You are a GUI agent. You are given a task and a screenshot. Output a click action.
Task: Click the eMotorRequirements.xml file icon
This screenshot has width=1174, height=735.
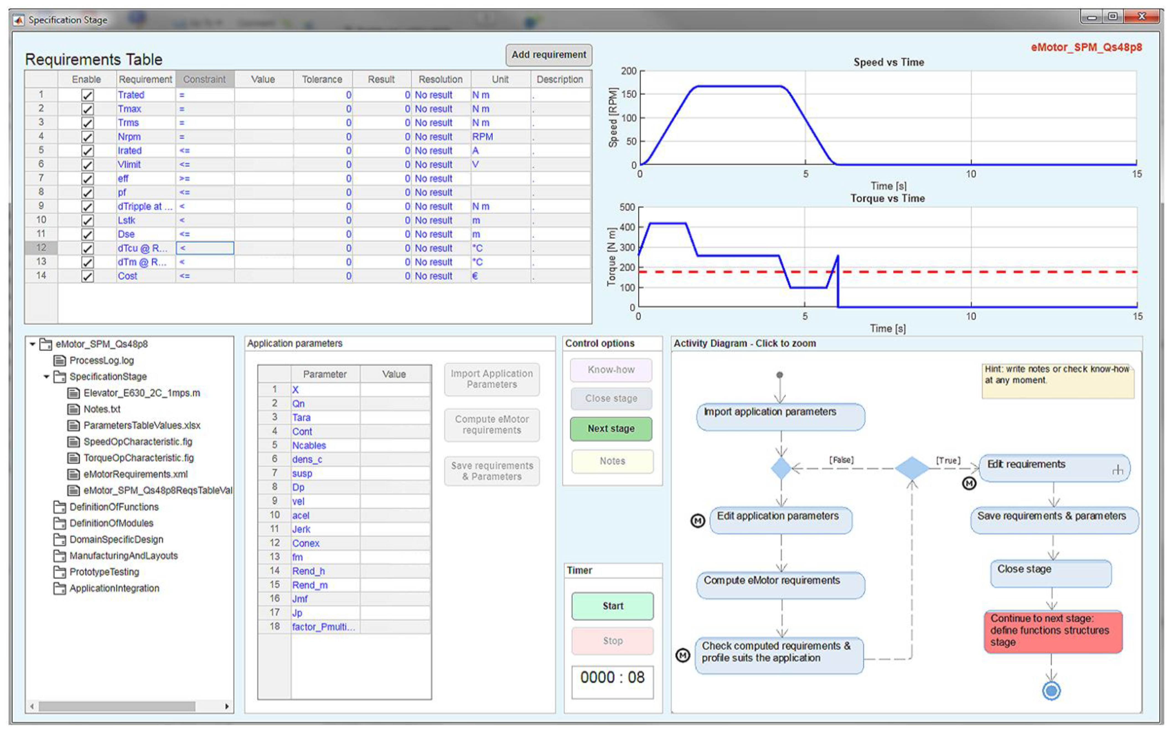click(x=73, y=474)
